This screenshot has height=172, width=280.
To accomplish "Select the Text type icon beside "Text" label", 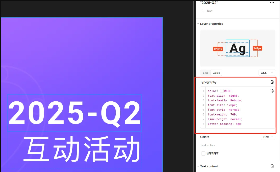I will [x=202, y=11].
